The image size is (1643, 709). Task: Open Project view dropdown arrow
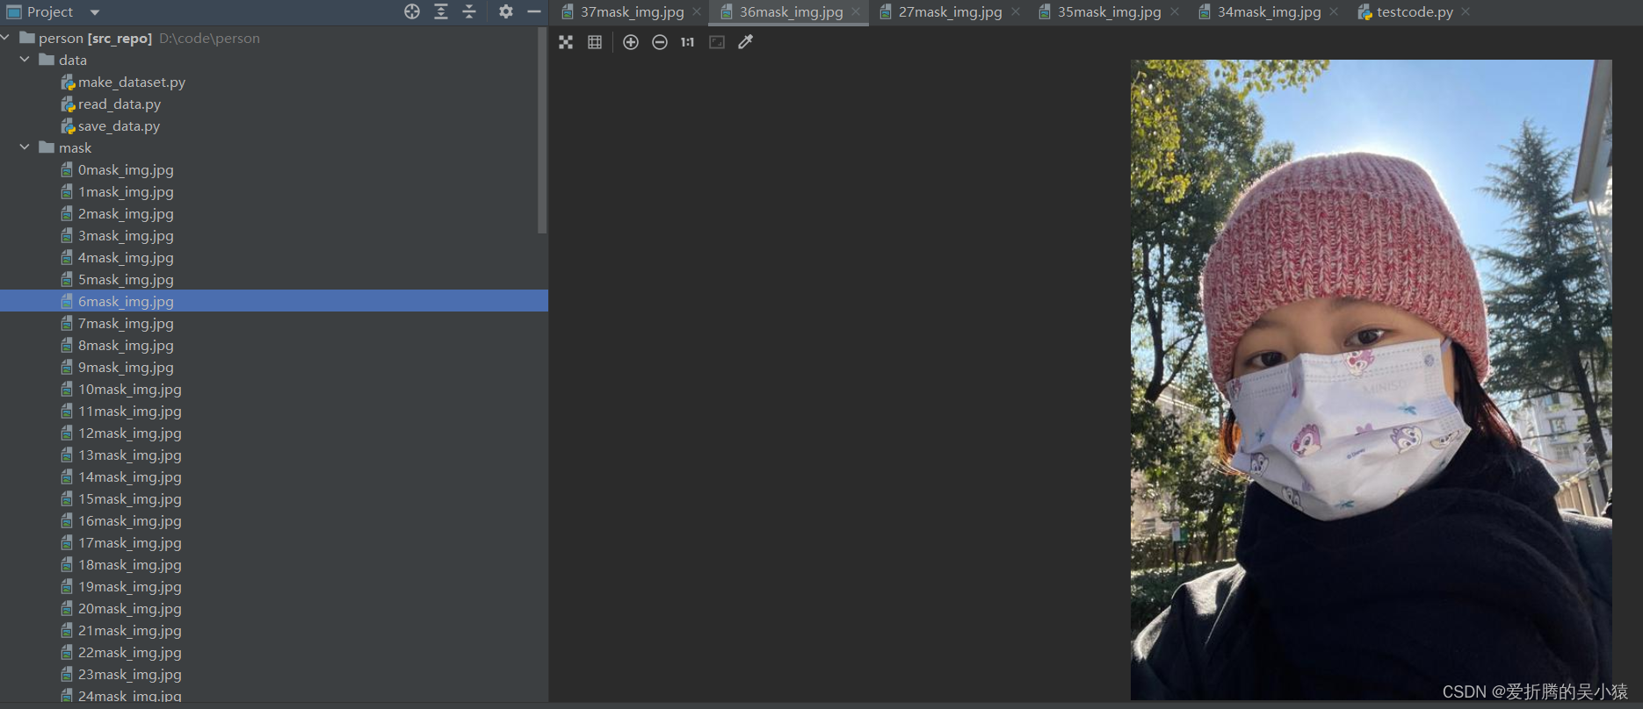pyautogui.click(x=95, y=12)
